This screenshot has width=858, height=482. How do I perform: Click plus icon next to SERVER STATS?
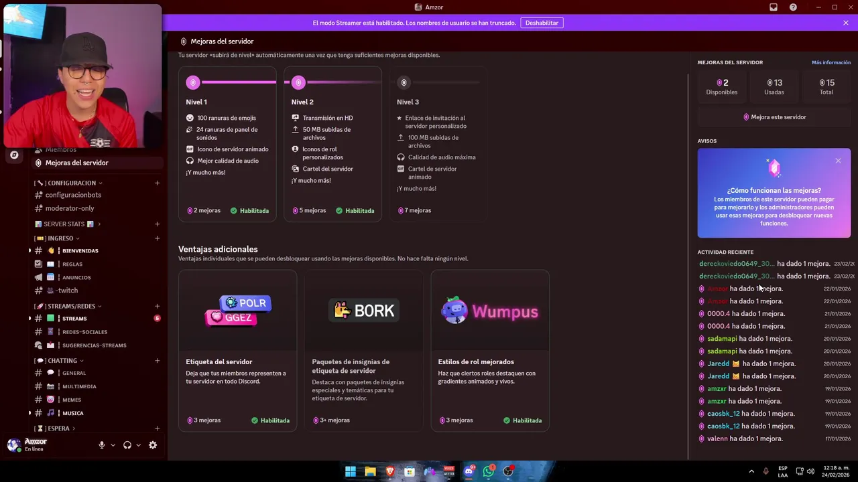coord(158,224)
